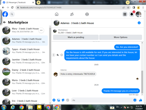
Task: Send a thumbs up like
Action: [140, 100]
